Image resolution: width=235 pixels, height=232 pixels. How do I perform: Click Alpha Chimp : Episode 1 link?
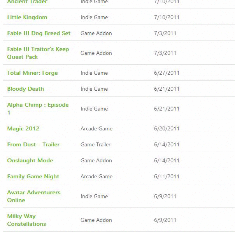pos(38,109)
